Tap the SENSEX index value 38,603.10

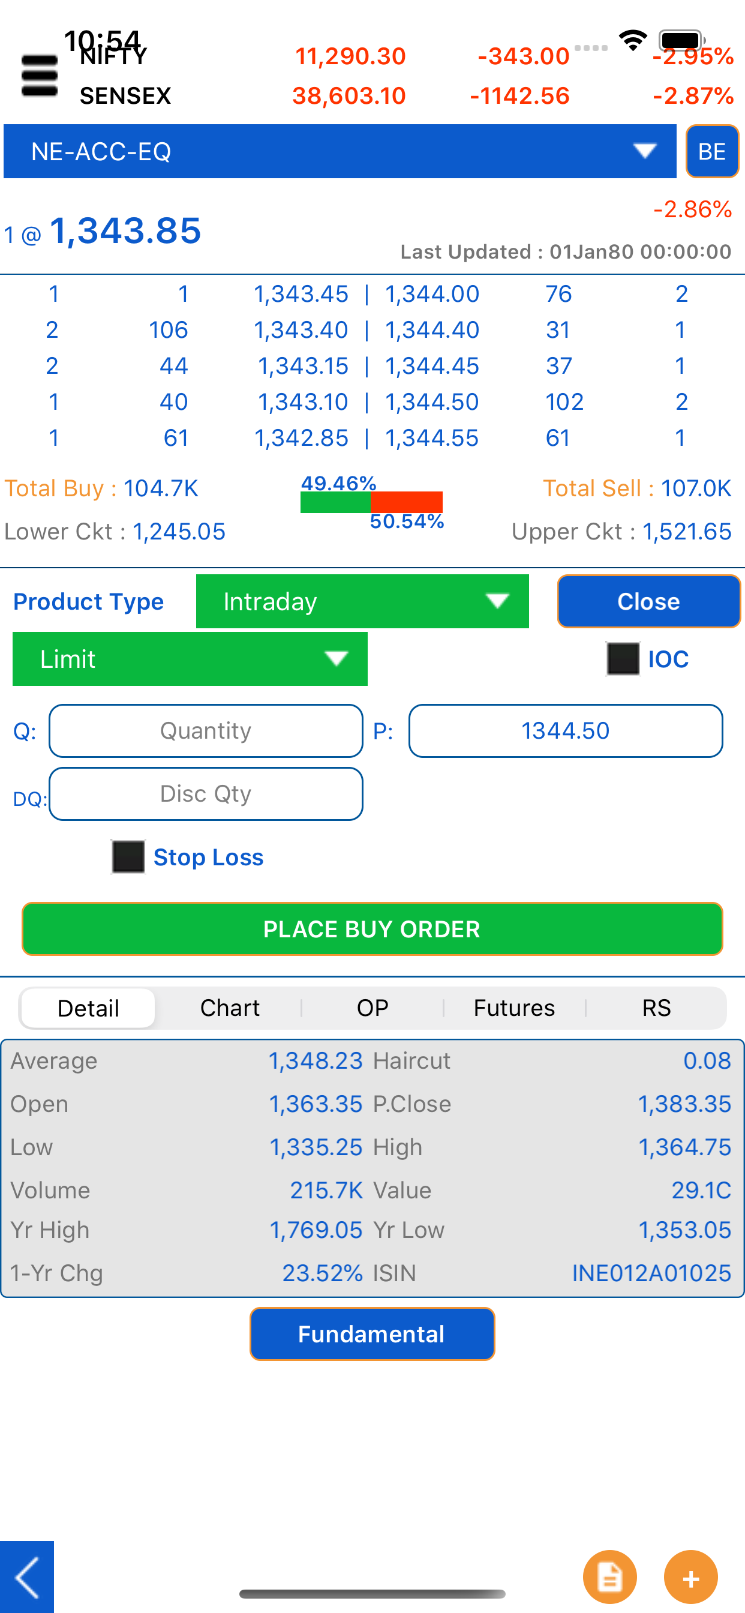click(x=349, y=96)
